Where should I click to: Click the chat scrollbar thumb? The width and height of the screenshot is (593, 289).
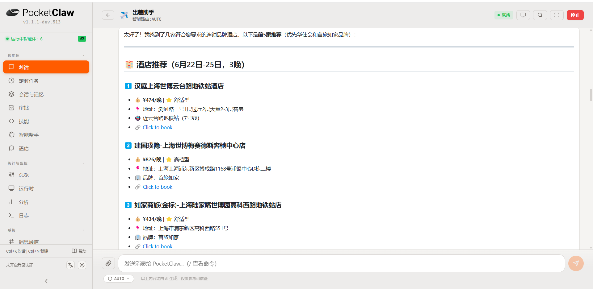591,95
